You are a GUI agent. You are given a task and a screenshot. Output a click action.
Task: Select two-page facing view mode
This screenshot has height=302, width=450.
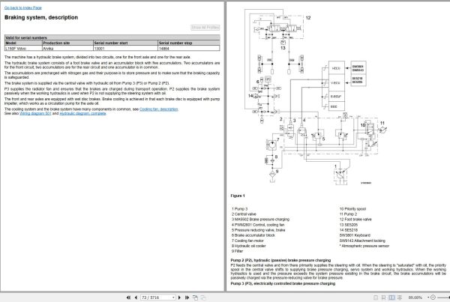coord(391,298)
